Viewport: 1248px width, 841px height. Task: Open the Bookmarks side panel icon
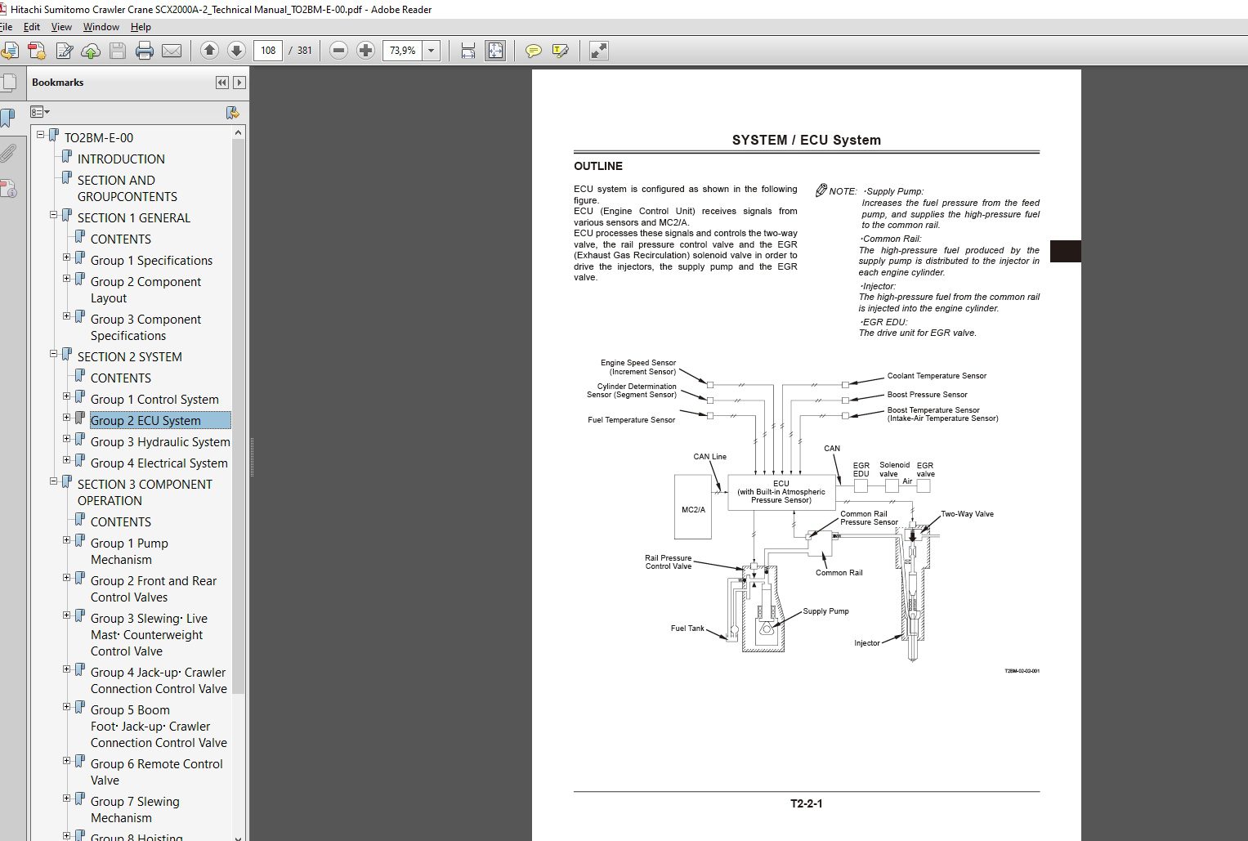coord(7,118)
